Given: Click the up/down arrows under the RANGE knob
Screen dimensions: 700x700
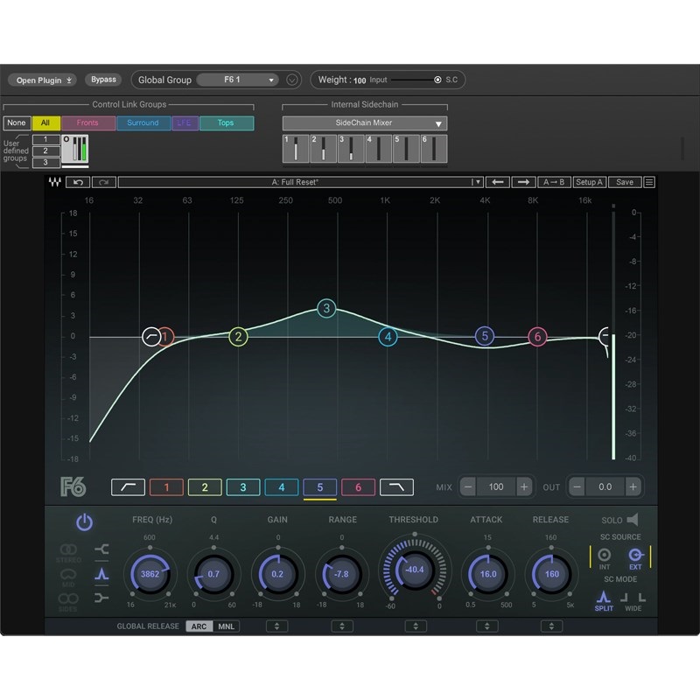Looking at the screenshot, I should (342, 626).
